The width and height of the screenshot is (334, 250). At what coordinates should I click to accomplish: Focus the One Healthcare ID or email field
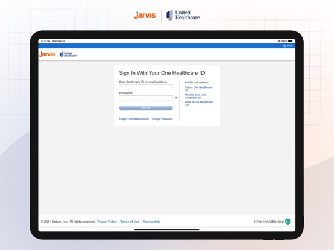point(146,87)
